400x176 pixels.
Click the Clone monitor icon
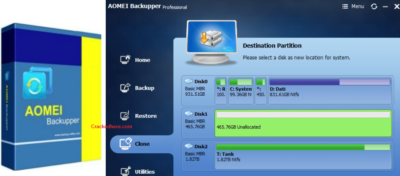pyautogui.click(x=125, y=143)
